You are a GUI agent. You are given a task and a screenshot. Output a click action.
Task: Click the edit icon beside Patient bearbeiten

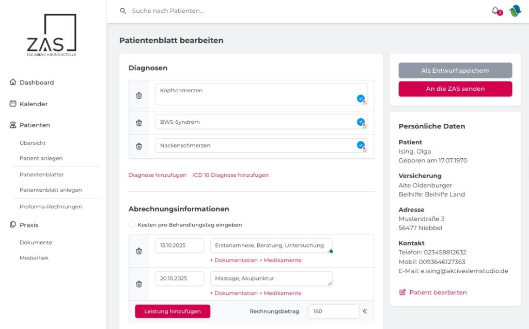click(x=402, y=292)
